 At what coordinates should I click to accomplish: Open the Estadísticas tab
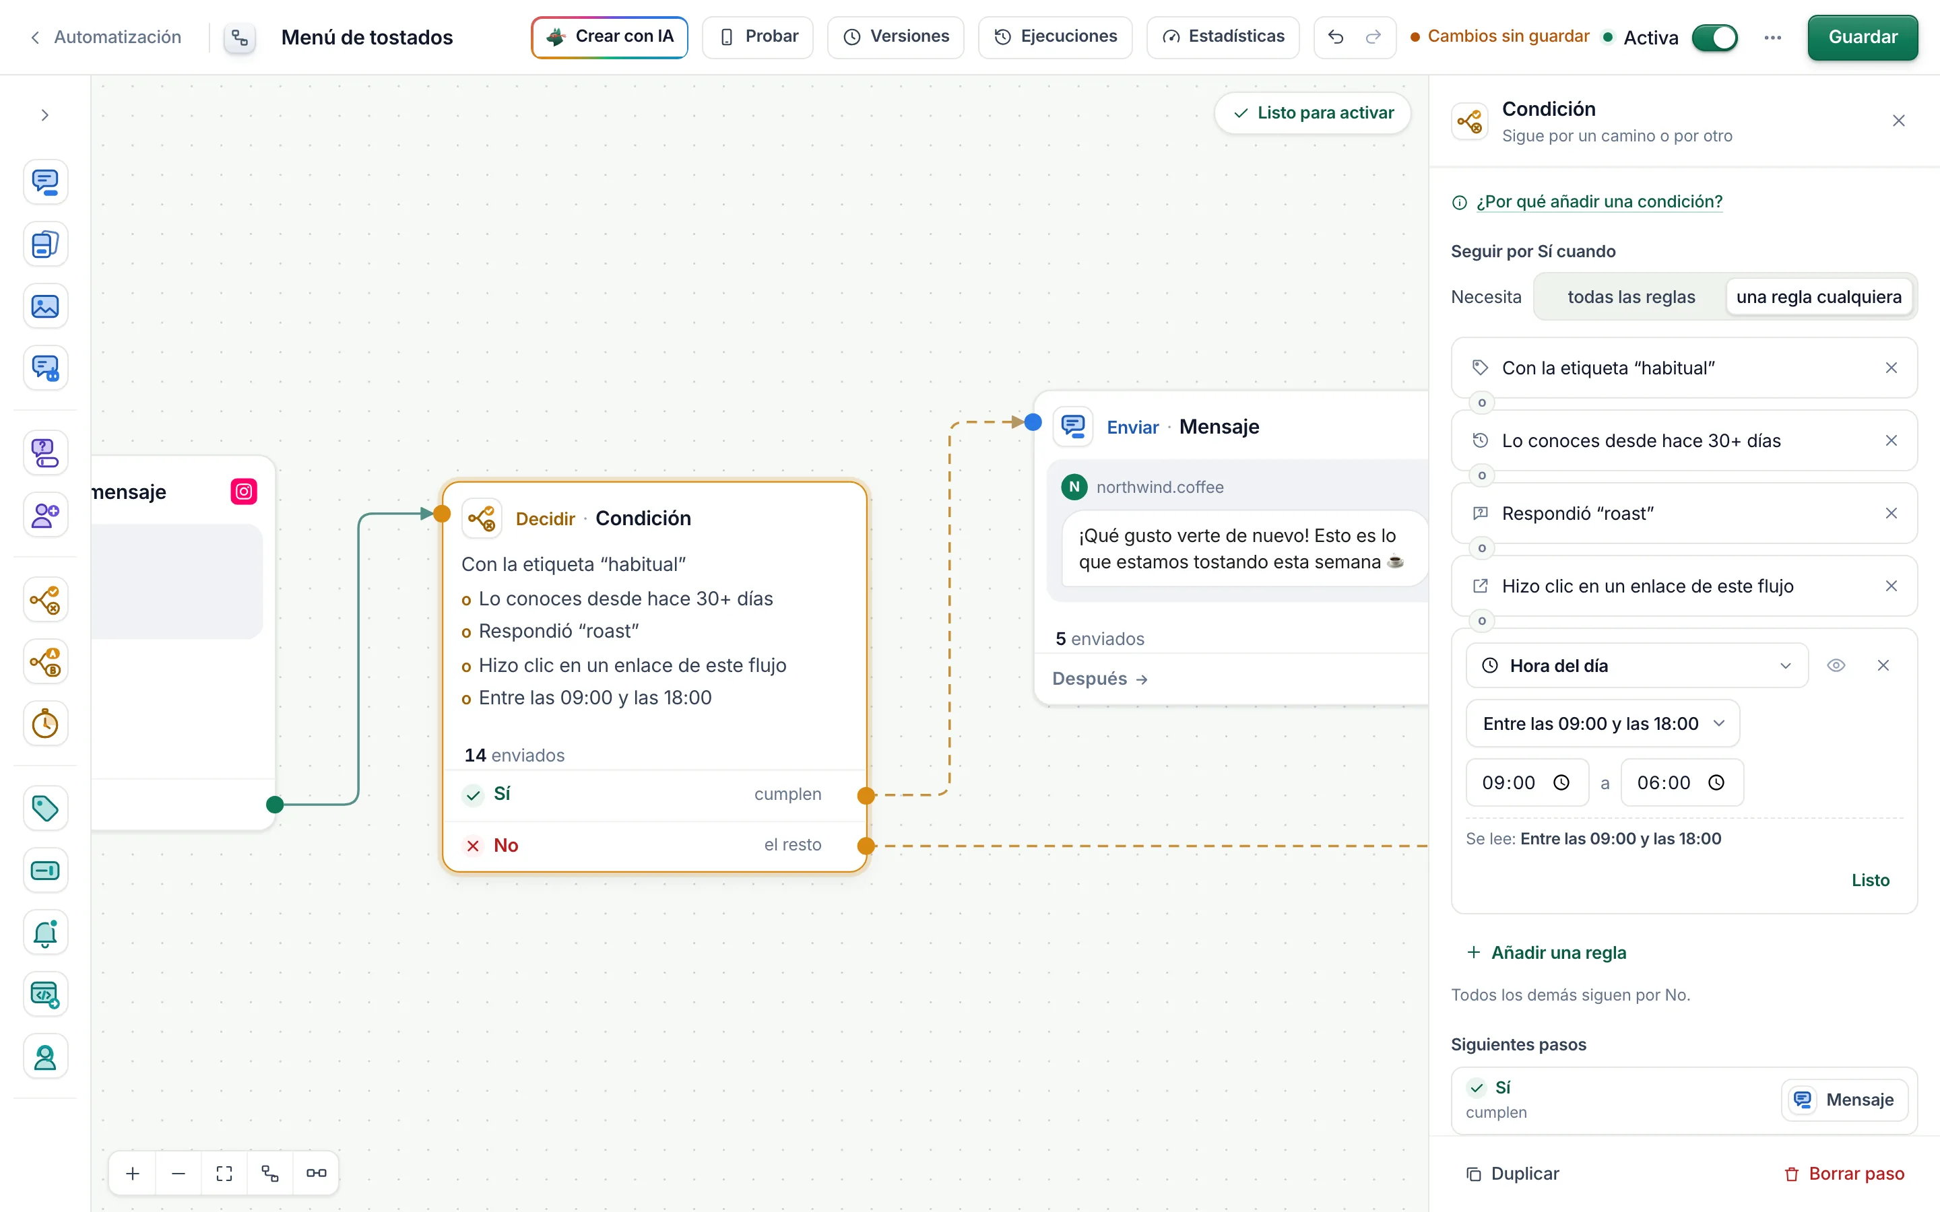1223,37
